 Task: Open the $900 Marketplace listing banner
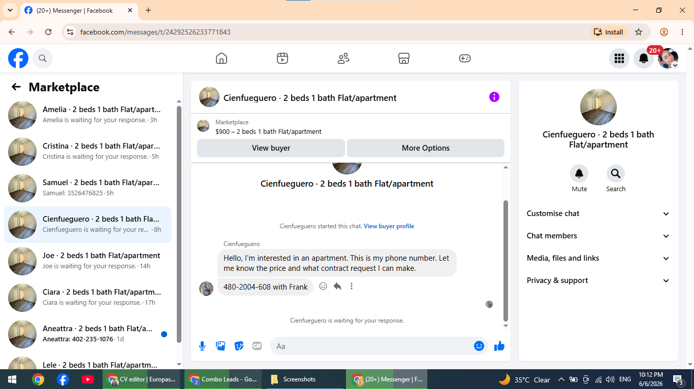tap(351, 127)
